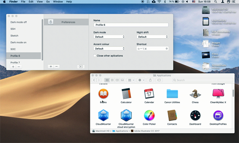Open the Calculator app icon
The height and width of the screenshot is (143, 239).
tap(126, 94)
